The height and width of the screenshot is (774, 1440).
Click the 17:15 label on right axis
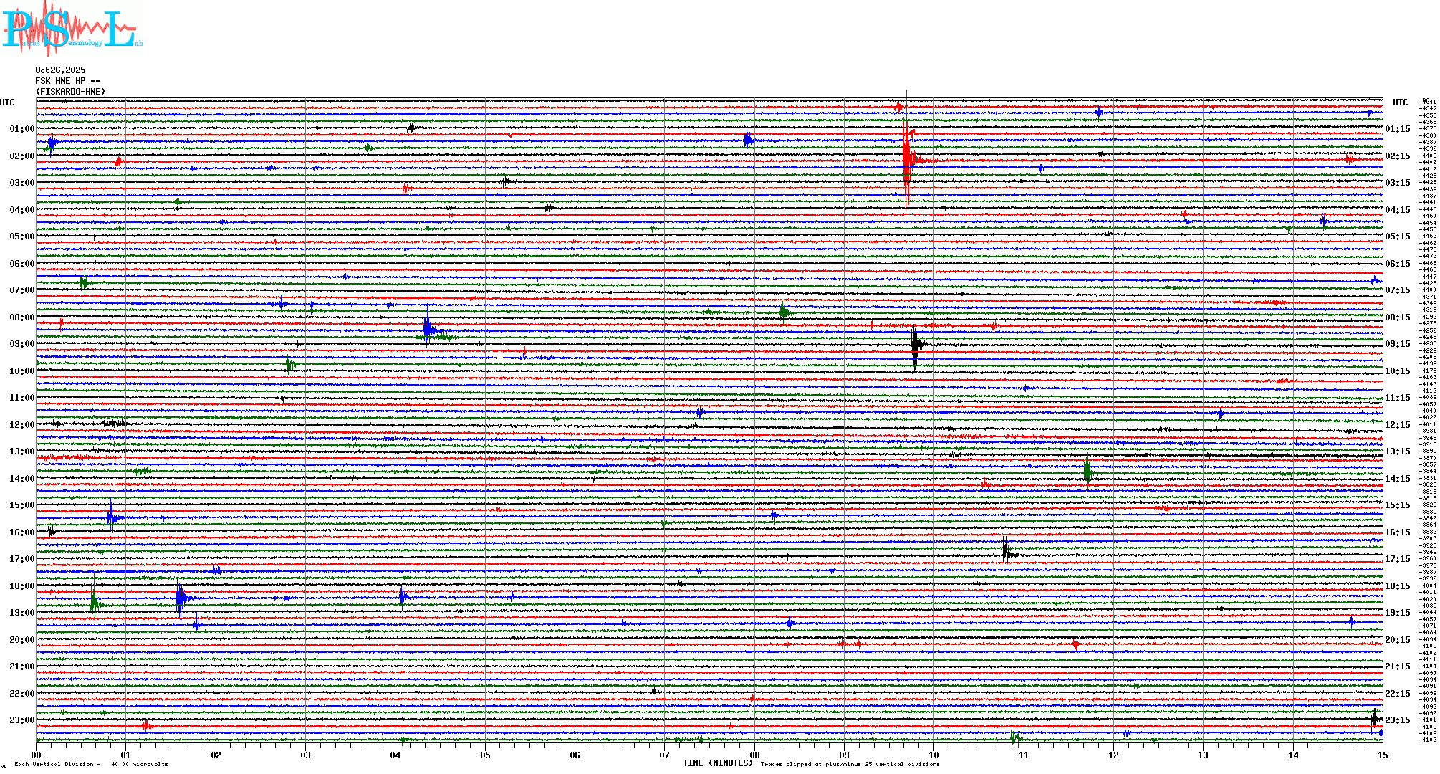(1397, 559)
